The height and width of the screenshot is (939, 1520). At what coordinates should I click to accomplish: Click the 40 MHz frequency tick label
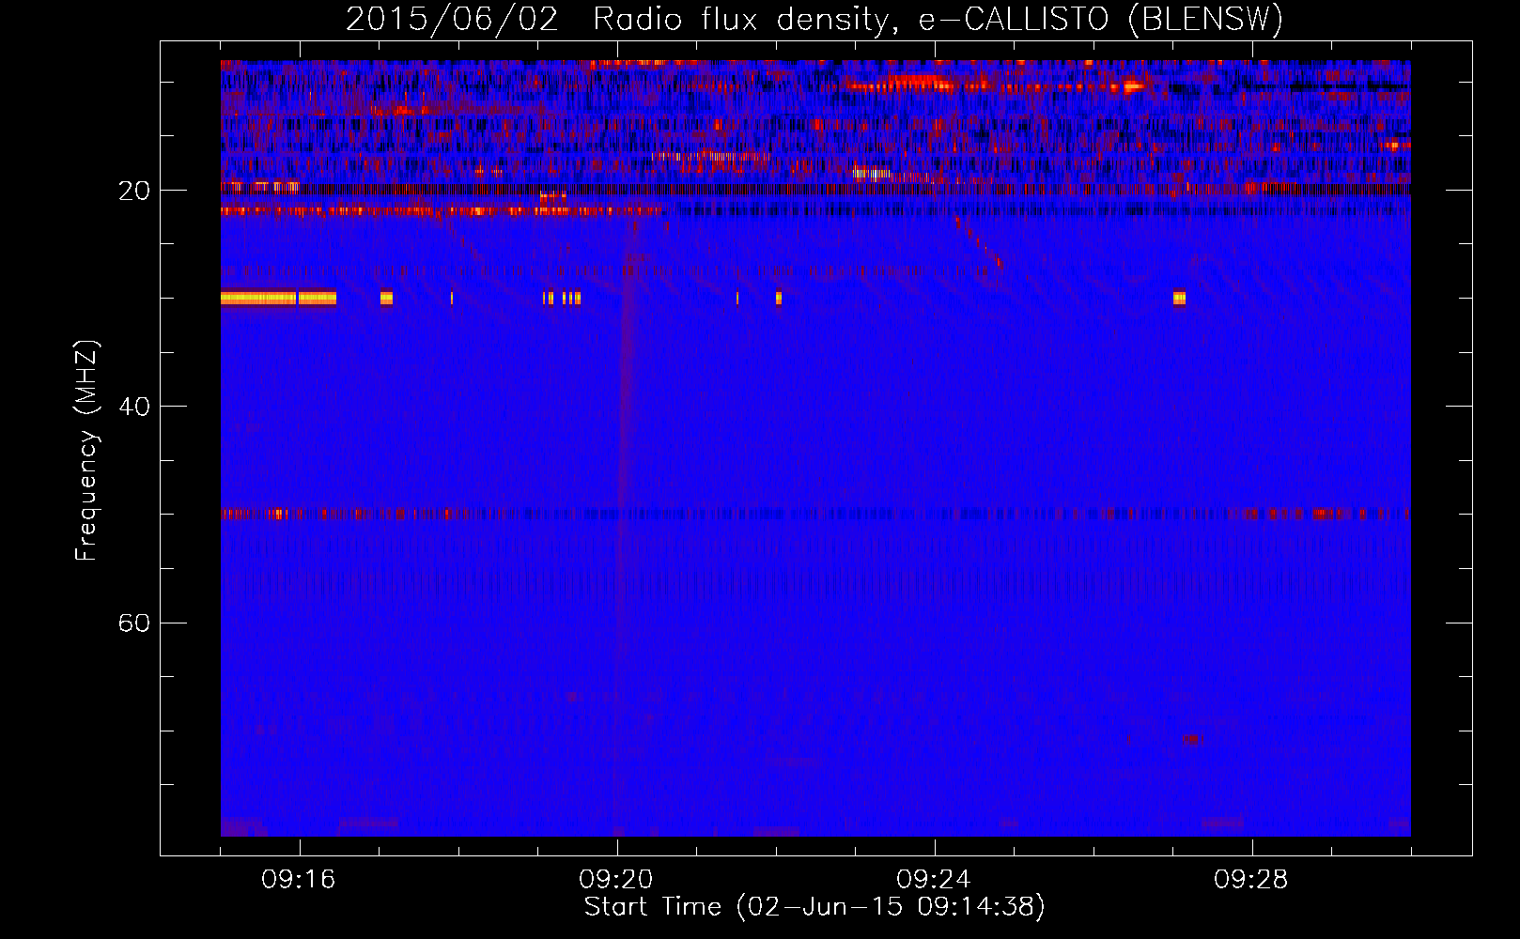coord(134,407)
